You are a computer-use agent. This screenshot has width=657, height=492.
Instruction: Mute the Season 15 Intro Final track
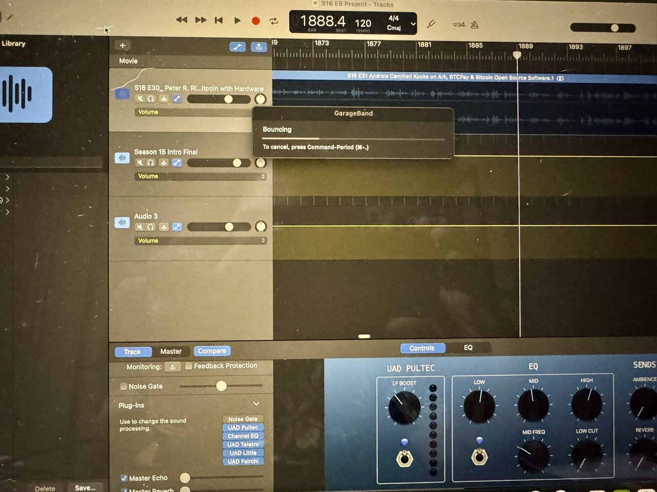[x=140, y=163]
